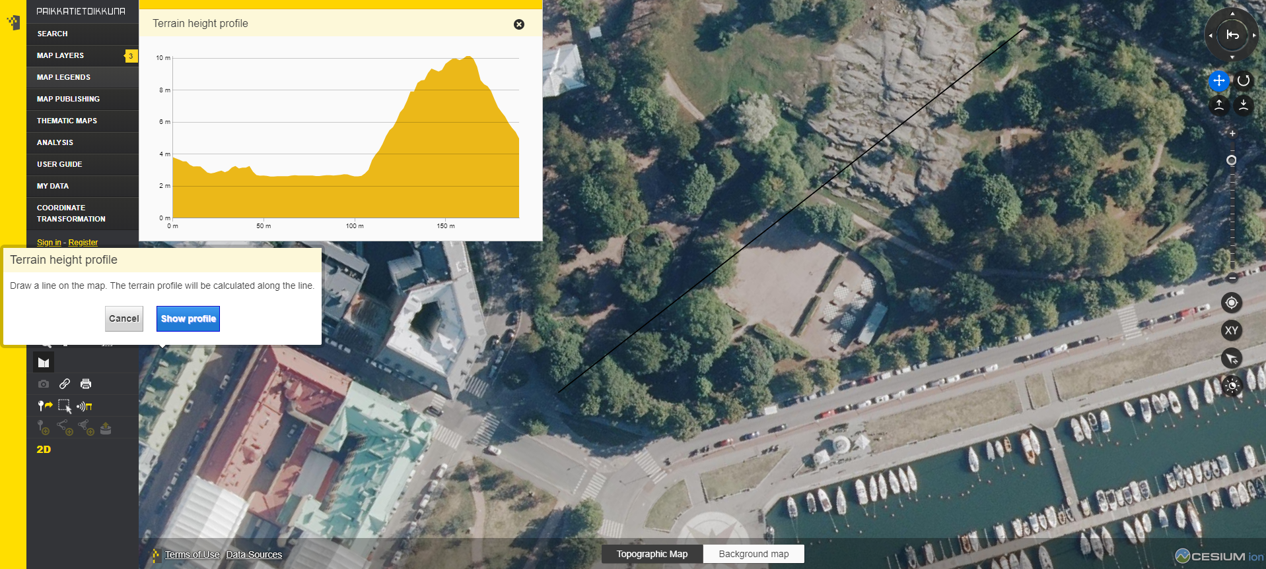Open the Analysis menu
Screen dimensions: 1266x569
click(83, 142)
